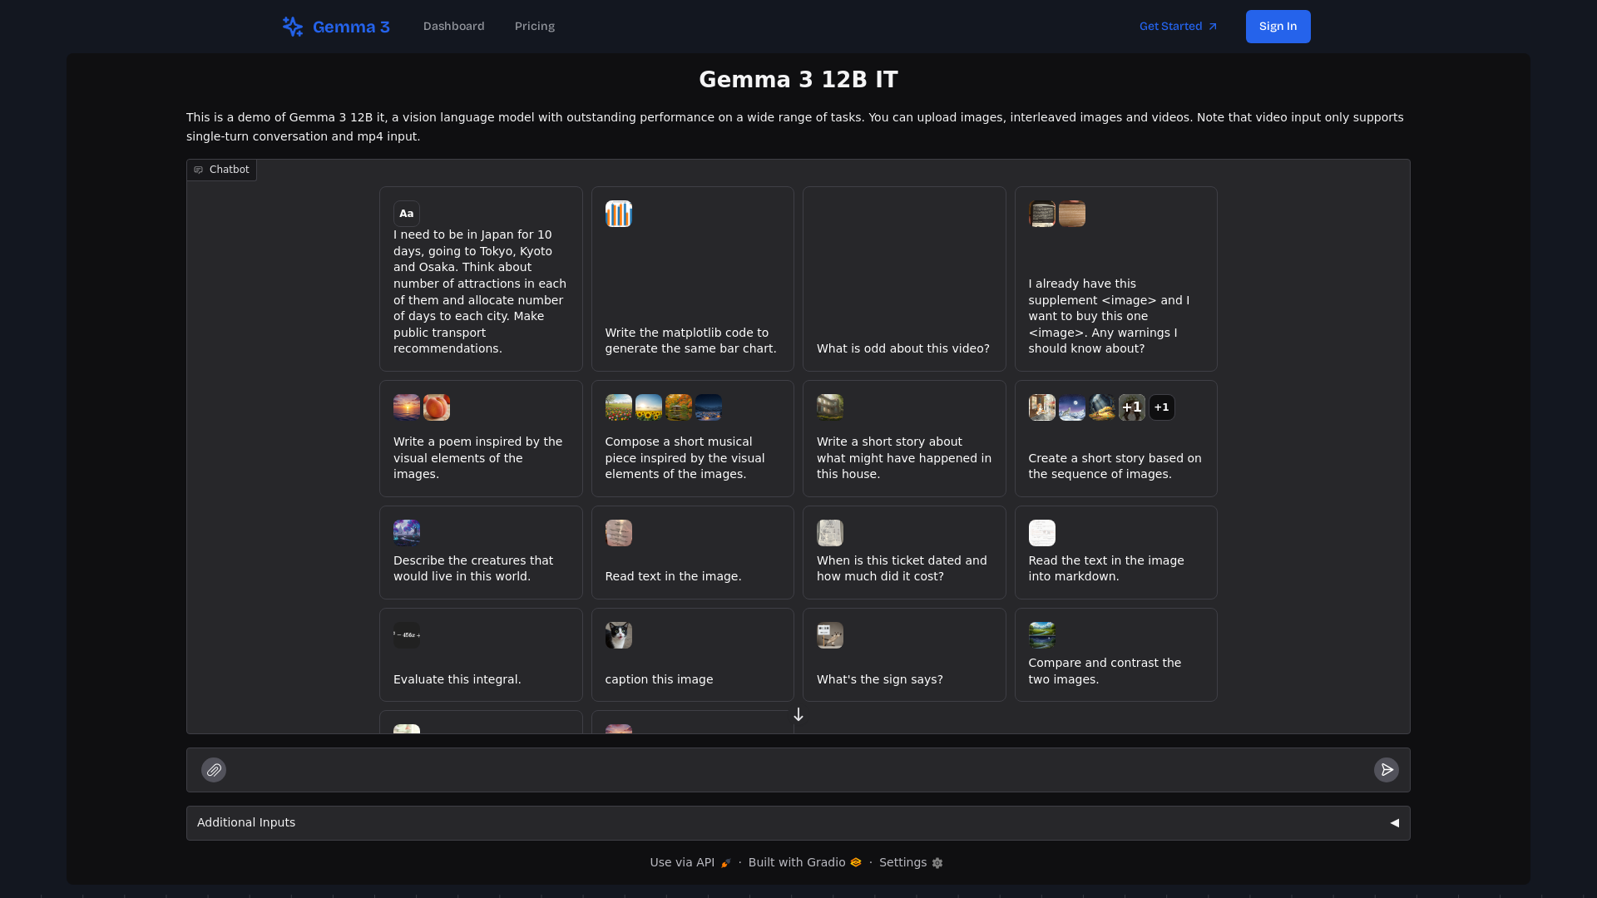This screenshot has height=898, width=1597.
Task: Click night landscape thumbnail in musical piece example
Action: click(x=709, y=407)
